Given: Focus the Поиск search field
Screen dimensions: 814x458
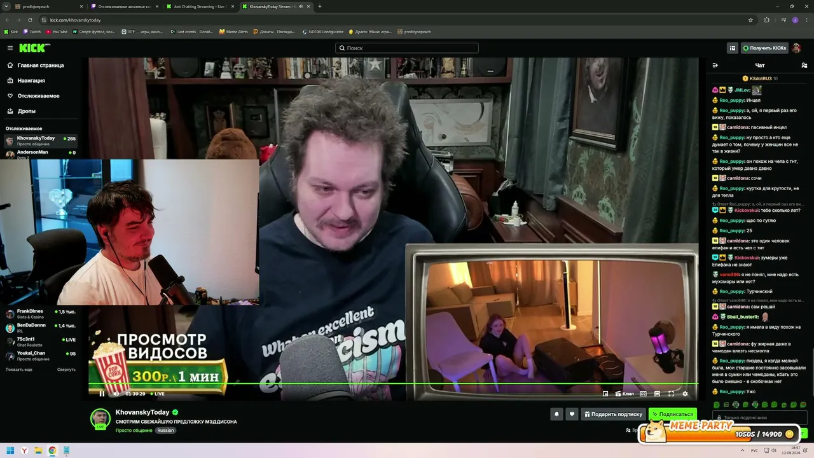Looking at the screenshot, I should click(407, 48).
